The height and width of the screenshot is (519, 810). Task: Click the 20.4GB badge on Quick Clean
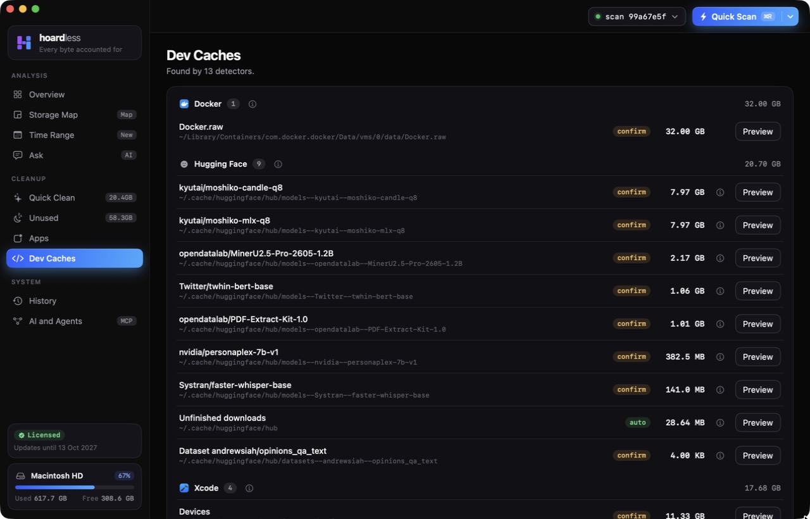tap(120, 197)
